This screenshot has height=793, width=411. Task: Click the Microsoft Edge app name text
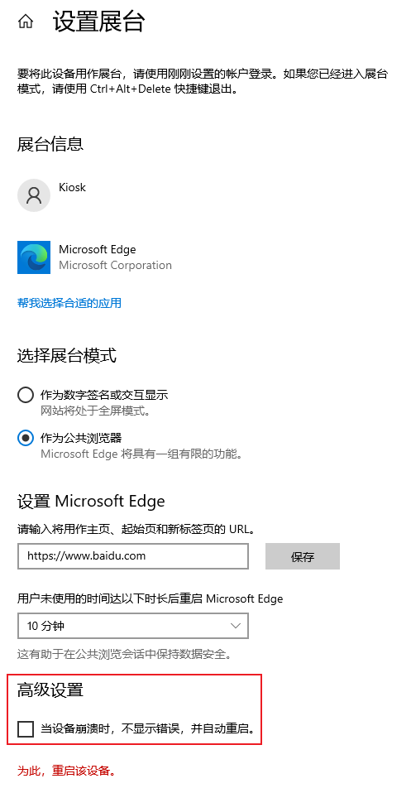click(x=97, y=249)
